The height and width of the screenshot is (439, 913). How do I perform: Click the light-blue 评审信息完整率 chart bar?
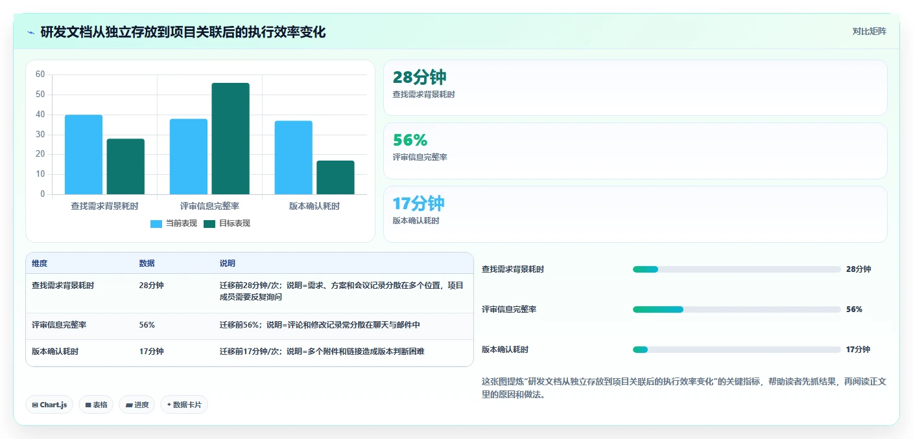[x=189, y=157]
